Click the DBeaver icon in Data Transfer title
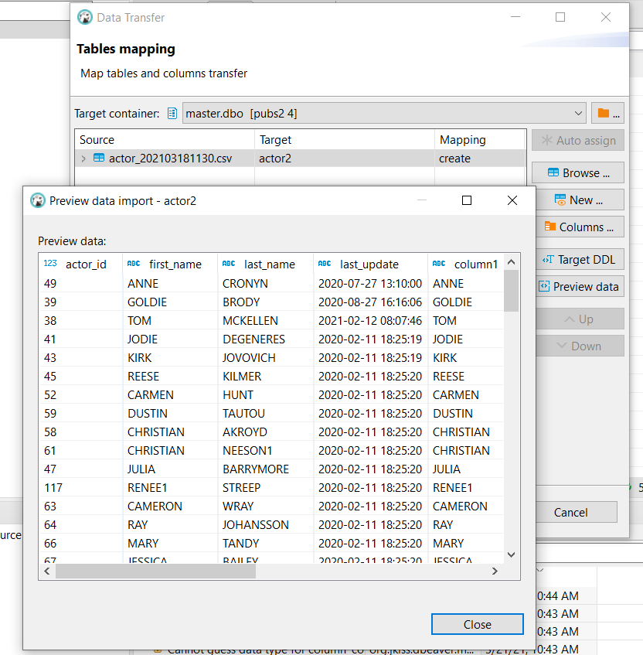This screenshot has height=655, width=643. point(85,17)
